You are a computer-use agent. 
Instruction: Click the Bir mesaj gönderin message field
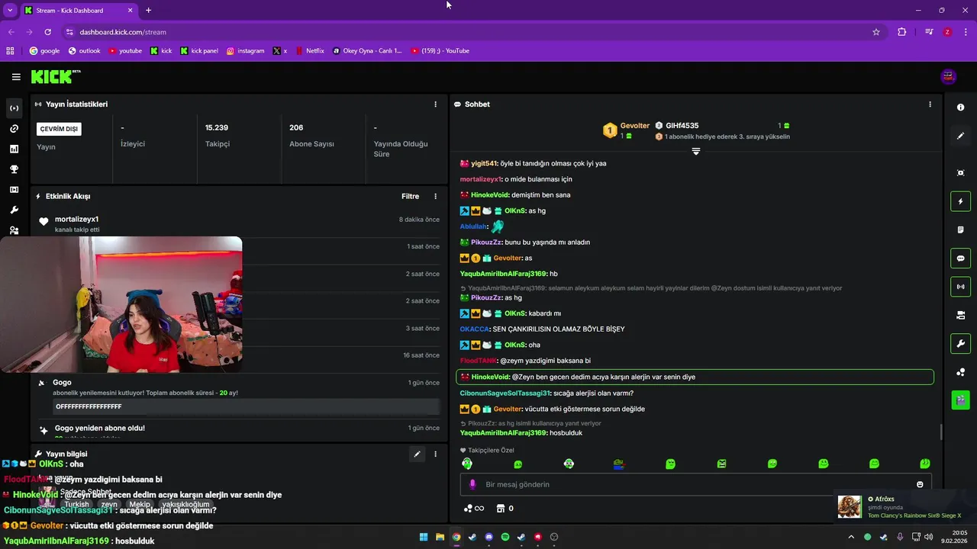tap(696, 484)
